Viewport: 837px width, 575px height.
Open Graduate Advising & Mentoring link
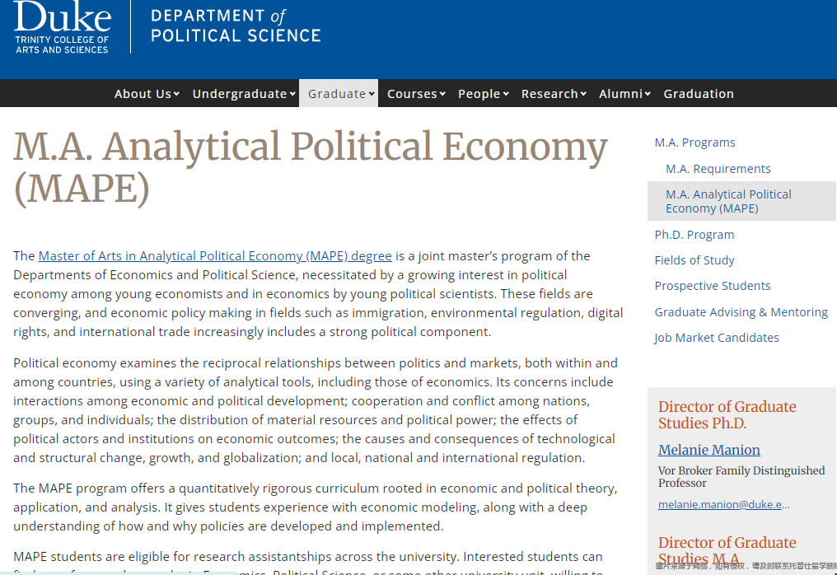(x=741, y=312)
